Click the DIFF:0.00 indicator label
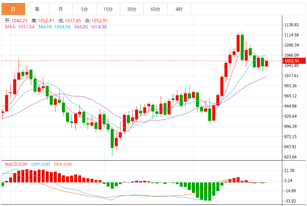 tap(41, 164)
